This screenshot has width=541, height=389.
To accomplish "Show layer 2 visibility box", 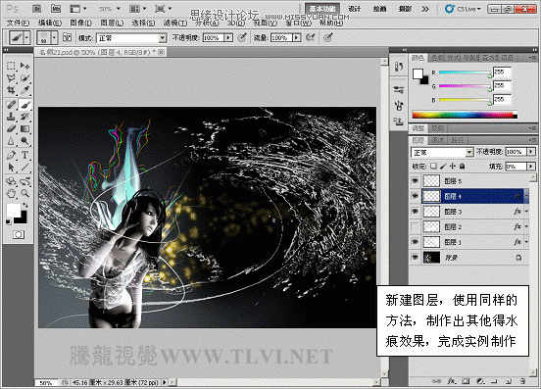I will tap(416, 226).
